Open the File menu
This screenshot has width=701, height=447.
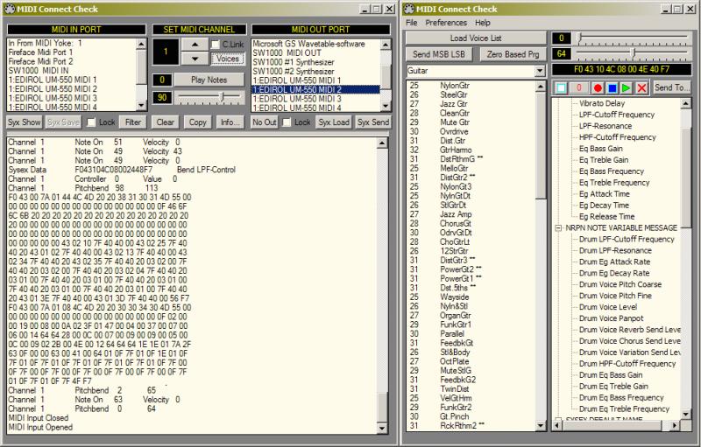[x=411, y=22]
